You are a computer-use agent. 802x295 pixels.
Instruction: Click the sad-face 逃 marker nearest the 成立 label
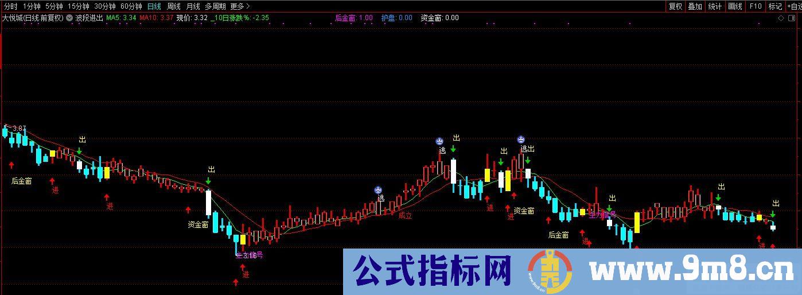click(378, 190)
